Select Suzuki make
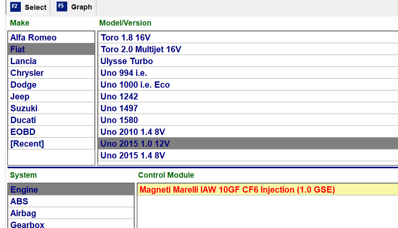This screenshot has height=228, width=398. [51, 108]
